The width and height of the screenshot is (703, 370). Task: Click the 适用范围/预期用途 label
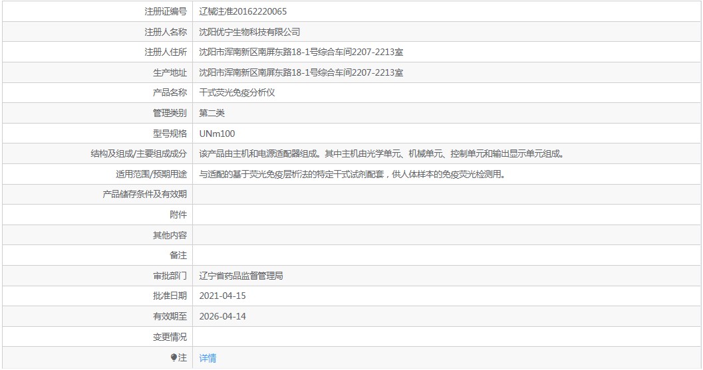(x=151, y=174)
